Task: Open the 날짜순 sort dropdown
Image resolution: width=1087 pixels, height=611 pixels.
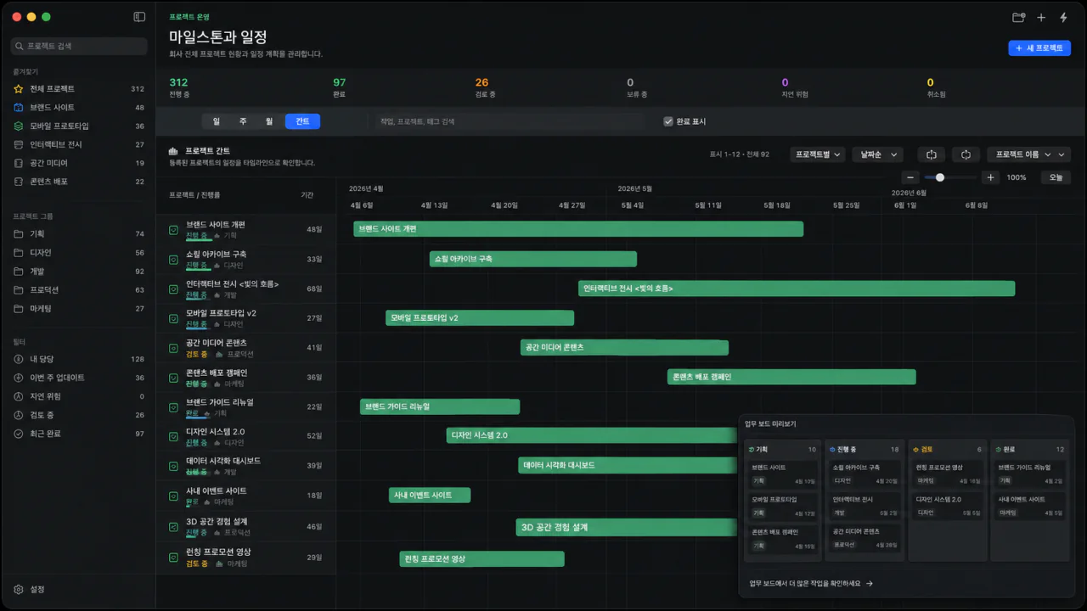Action: pos(878,154)
